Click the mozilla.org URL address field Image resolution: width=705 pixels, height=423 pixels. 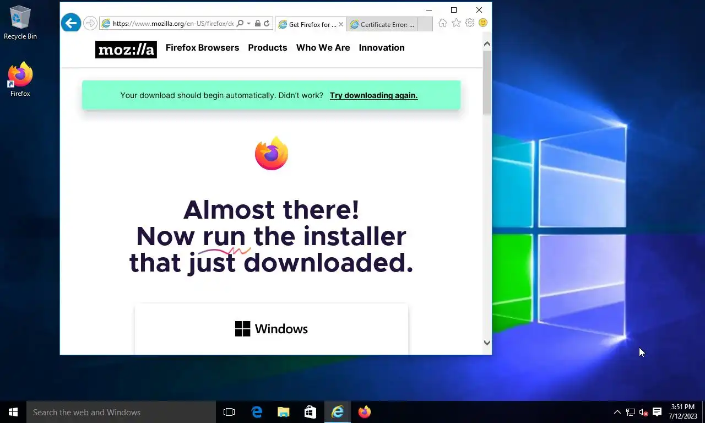(x=173, y=24)
